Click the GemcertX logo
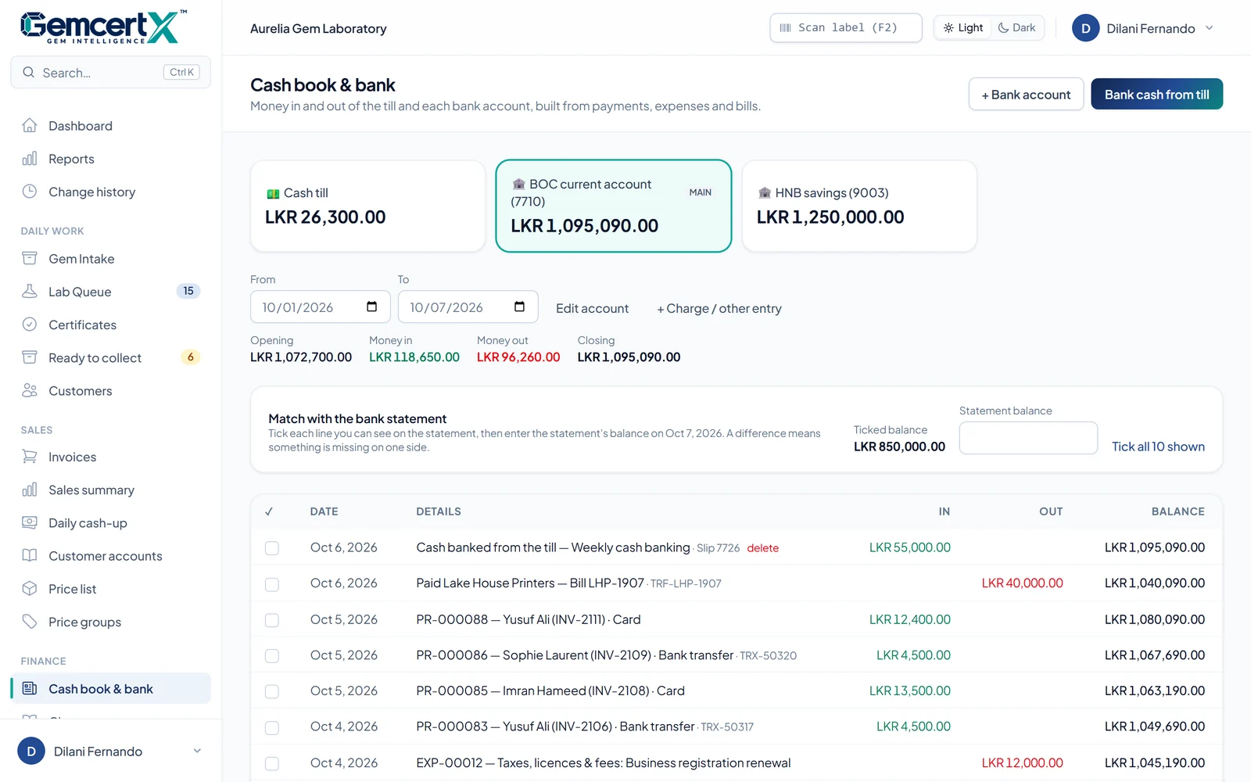1251x782 pixels. tap(103, 27)
